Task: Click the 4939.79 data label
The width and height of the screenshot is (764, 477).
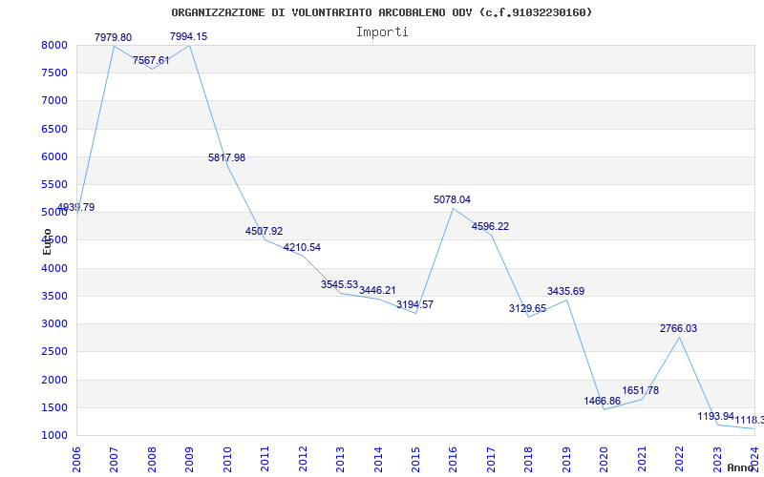Action: click(x=75, y=207)
